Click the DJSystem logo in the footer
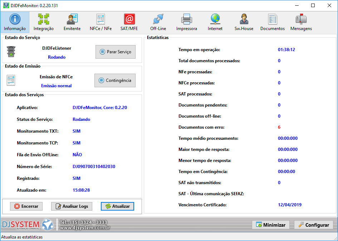The image size is (338, 241). (x=28, y=225)
